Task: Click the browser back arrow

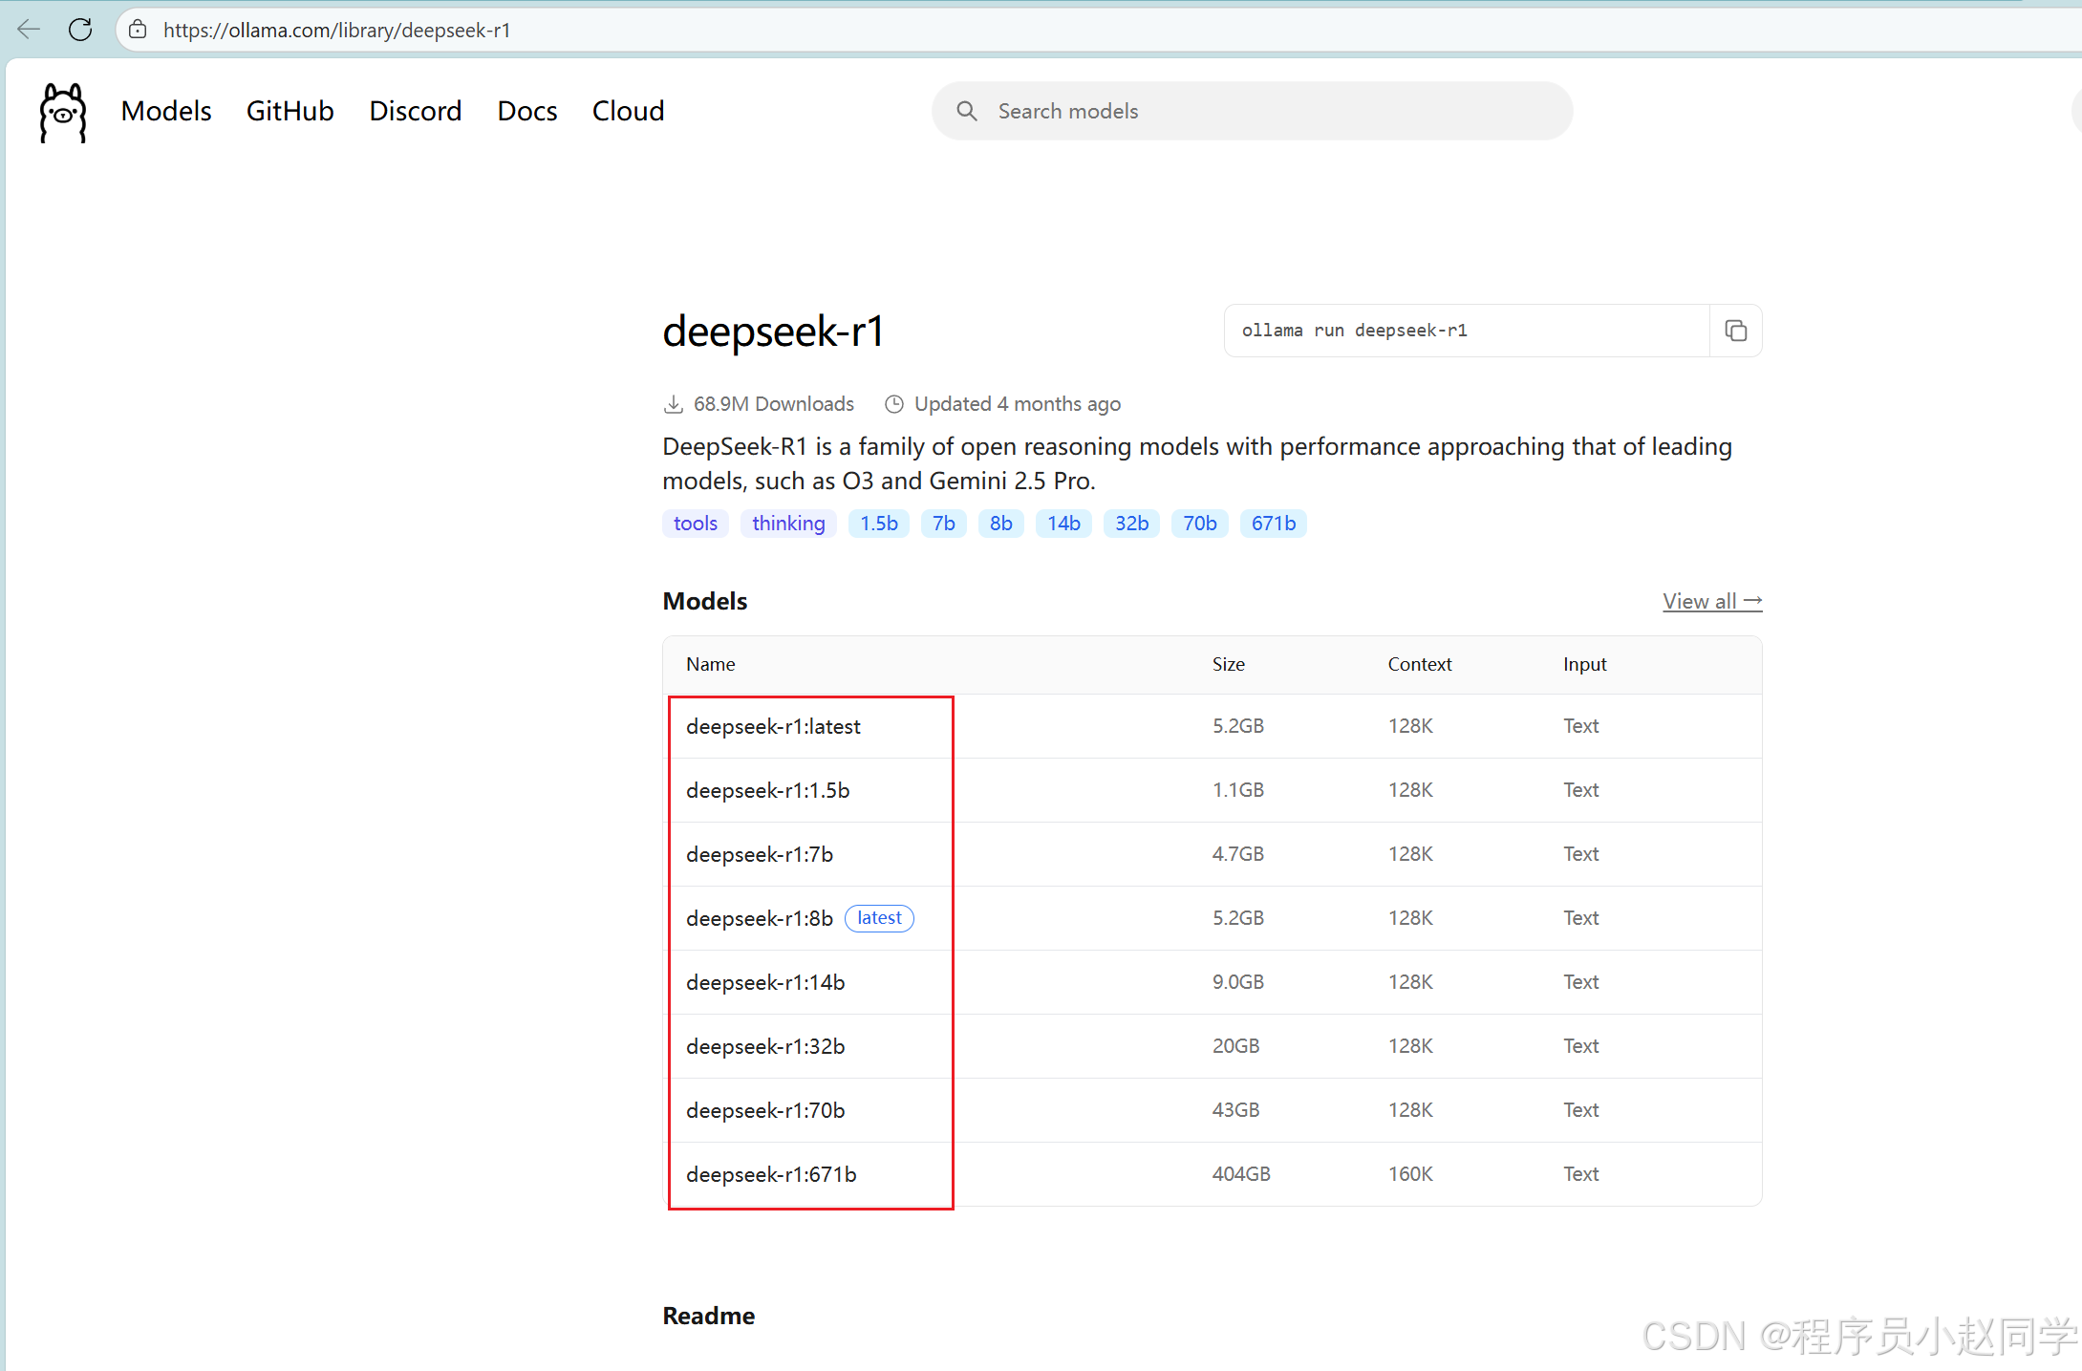Action: tap(29, 30)
